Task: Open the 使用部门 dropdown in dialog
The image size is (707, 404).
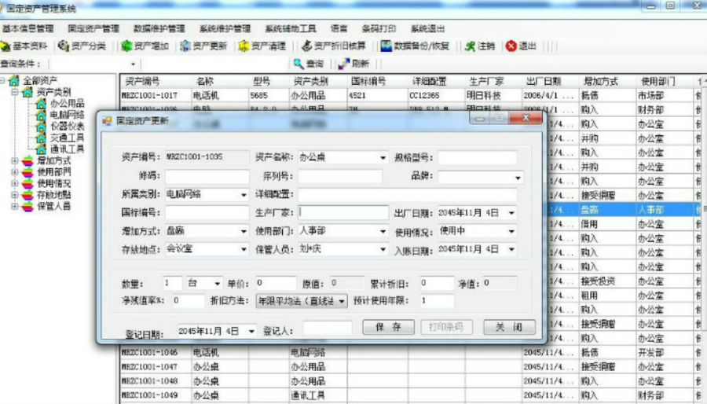Action: (x=383, y=231)
